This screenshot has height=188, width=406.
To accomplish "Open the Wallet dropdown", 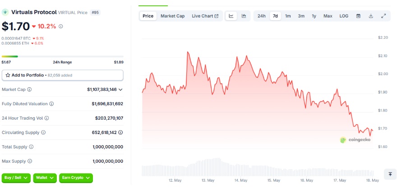I will (x=45, y=178).
